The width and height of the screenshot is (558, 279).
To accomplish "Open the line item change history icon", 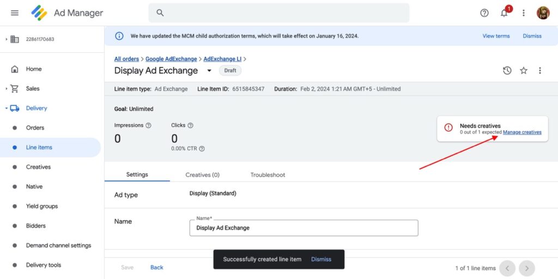I will click(507, 70).
